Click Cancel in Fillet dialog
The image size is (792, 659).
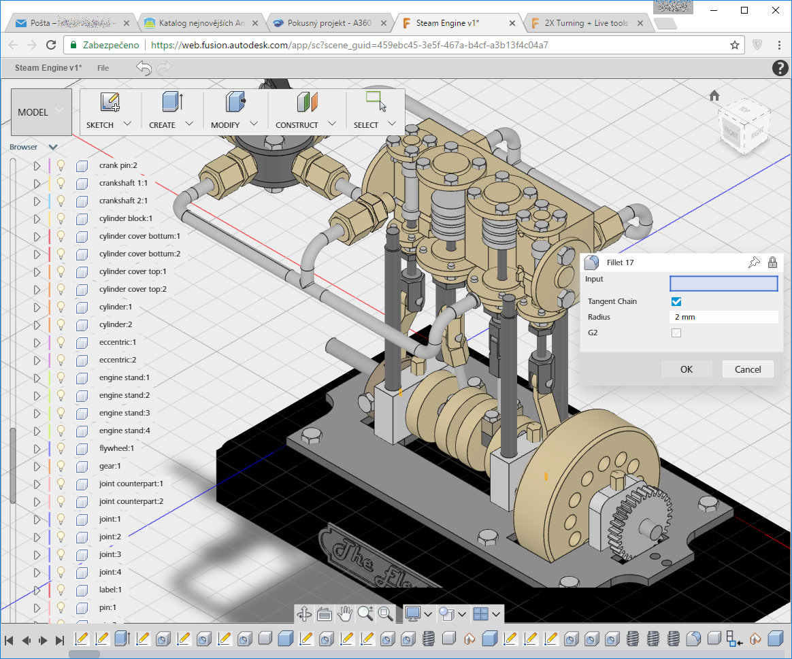click(x=748, y=369)
